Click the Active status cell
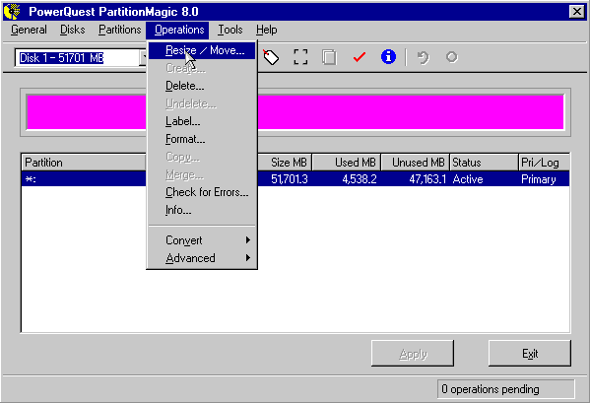590x403 pixels. (x=468, y=179)
